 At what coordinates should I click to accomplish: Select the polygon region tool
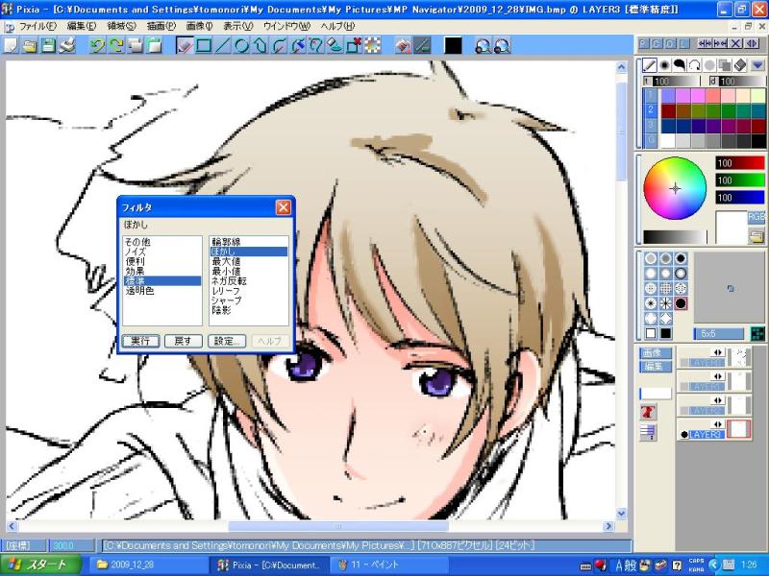260,46
